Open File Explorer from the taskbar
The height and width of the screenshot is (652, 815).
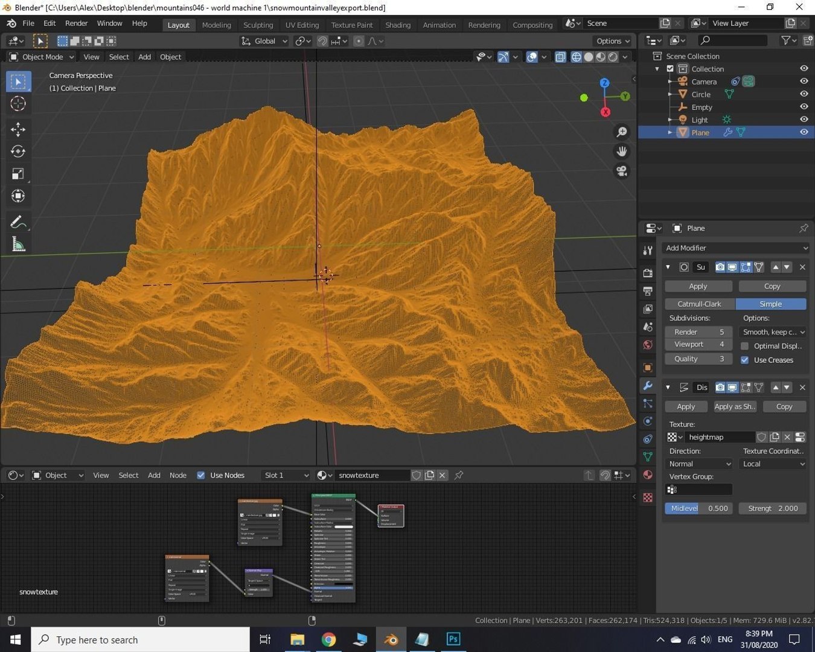pyautogui.click(x=297, y=639)
